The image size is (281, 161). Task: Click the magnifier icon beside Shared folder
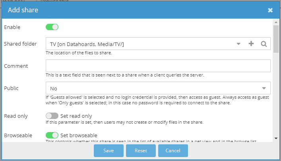263,44
